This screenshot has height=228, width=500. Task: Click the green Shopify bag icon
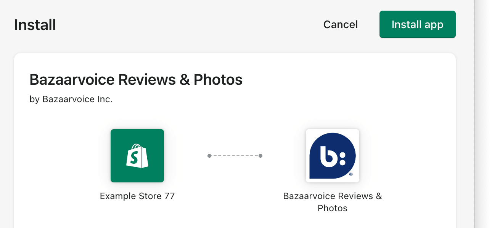pos(137,156)
